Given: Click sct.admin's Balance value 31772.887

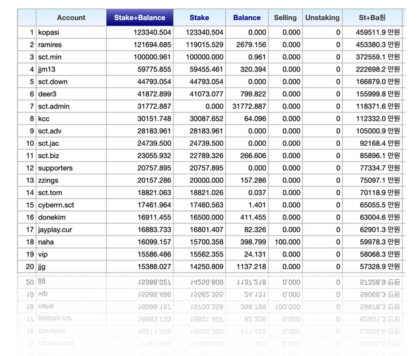Looking at the screenshot, I should [x=249, y=106].
